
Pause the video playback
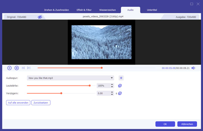tap(9, 68)
